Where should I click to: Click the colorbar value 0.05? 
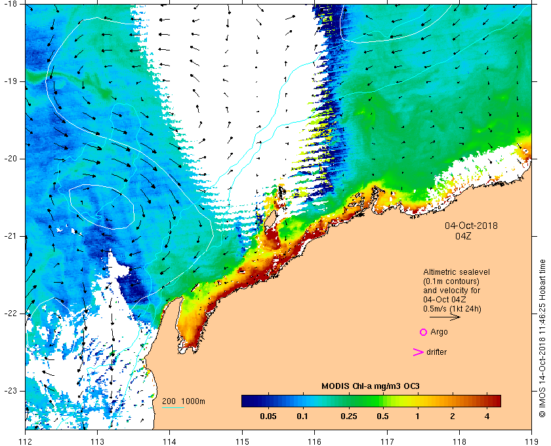(268, 416)
